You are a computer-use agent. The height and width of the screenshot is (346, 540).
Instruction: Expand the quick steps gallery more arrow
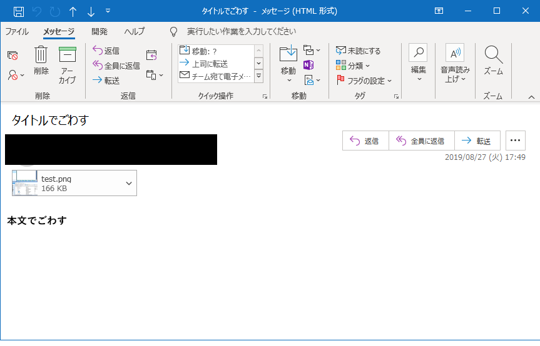[258, 76]
